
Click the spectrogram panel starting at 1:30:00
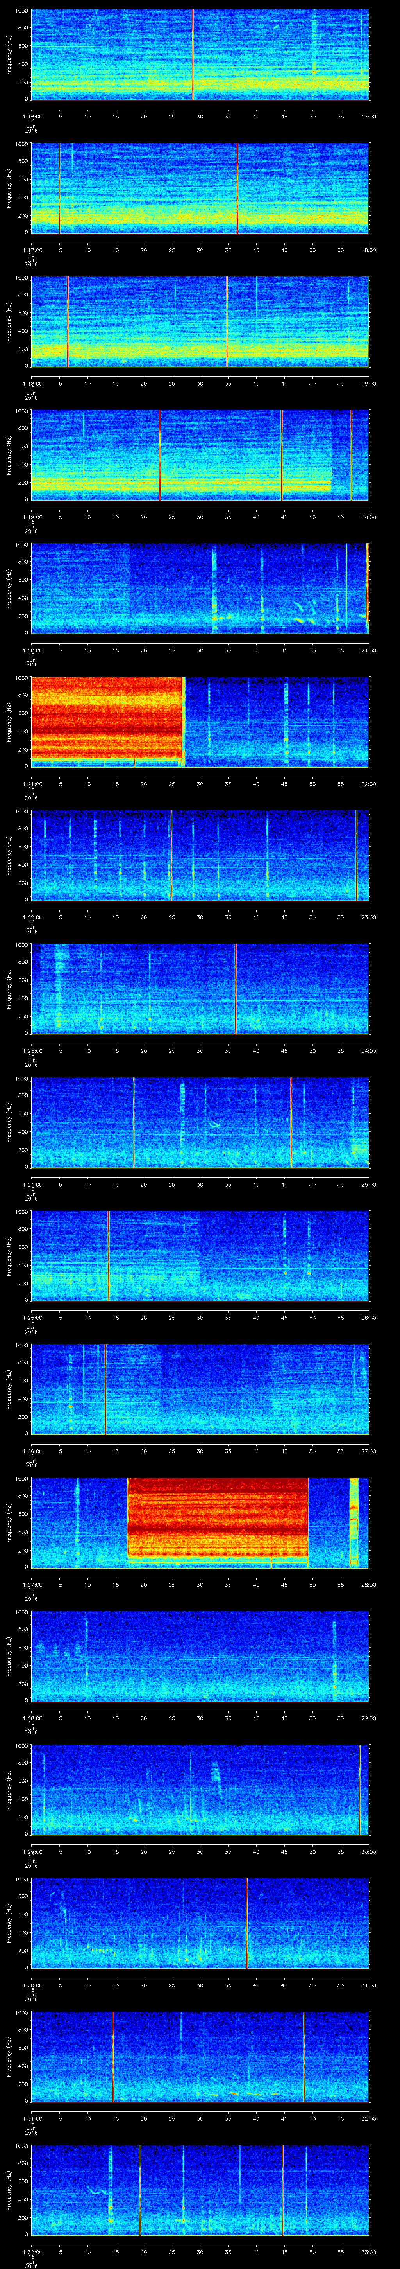point(200,1923)
